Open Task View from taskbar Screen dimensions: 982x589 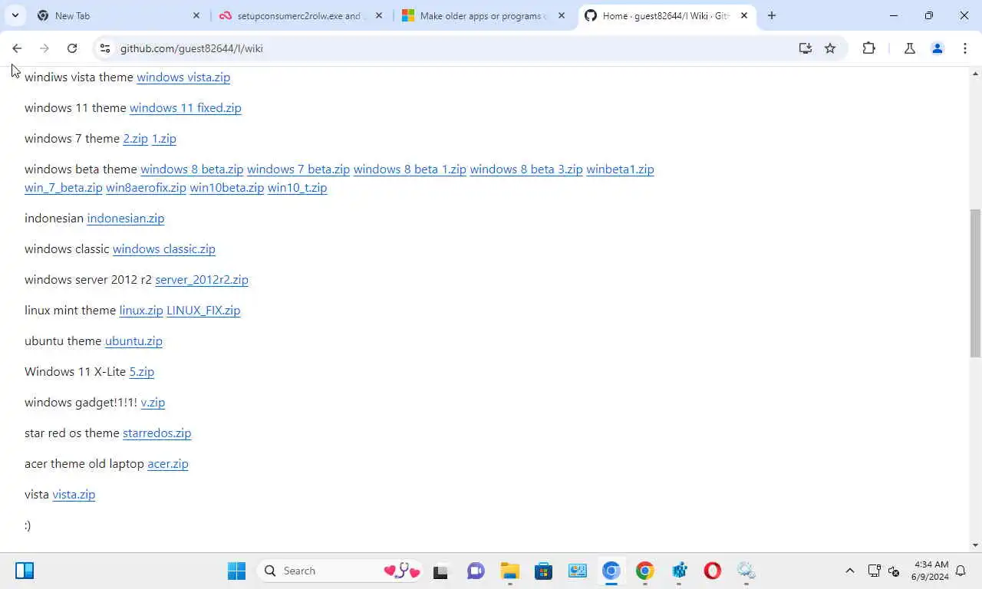pos(440,571)
